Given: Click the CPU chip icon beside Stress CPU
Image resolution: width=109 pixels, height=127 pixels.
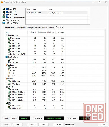Looking at the screenshot, I should (x=3, y=9).
